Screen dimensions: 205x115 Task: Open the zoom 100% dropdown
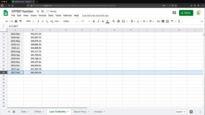(x=30, y=21)
